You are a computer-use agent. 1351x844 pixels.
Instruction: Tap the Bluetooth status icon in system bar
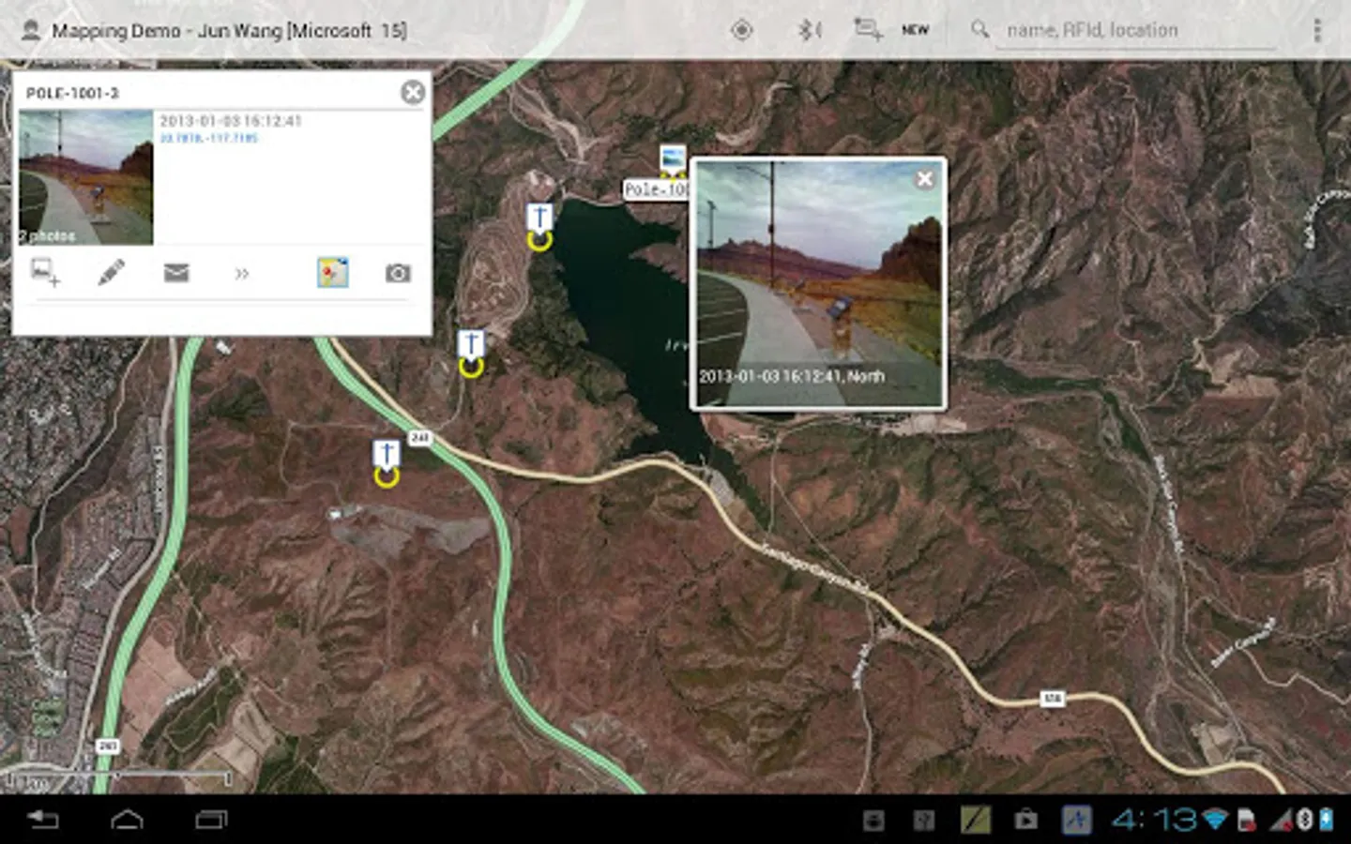(x=1303, y=820)
